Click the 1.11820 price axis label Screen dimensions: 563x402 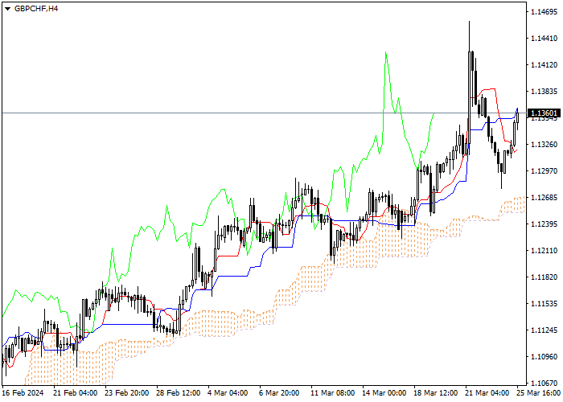[544, 277]
